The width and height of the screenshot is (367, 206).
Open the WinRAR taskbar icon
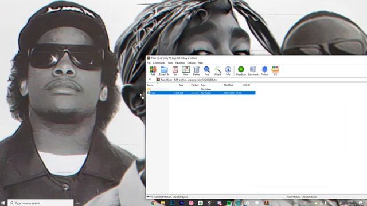pyautogui.click(x=266, y=203)
